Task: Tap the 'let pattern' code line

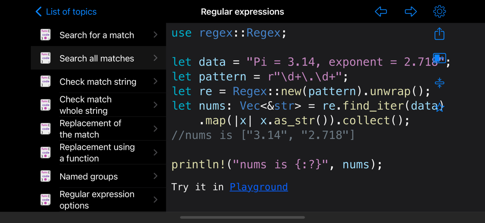Action: [260, 77]
